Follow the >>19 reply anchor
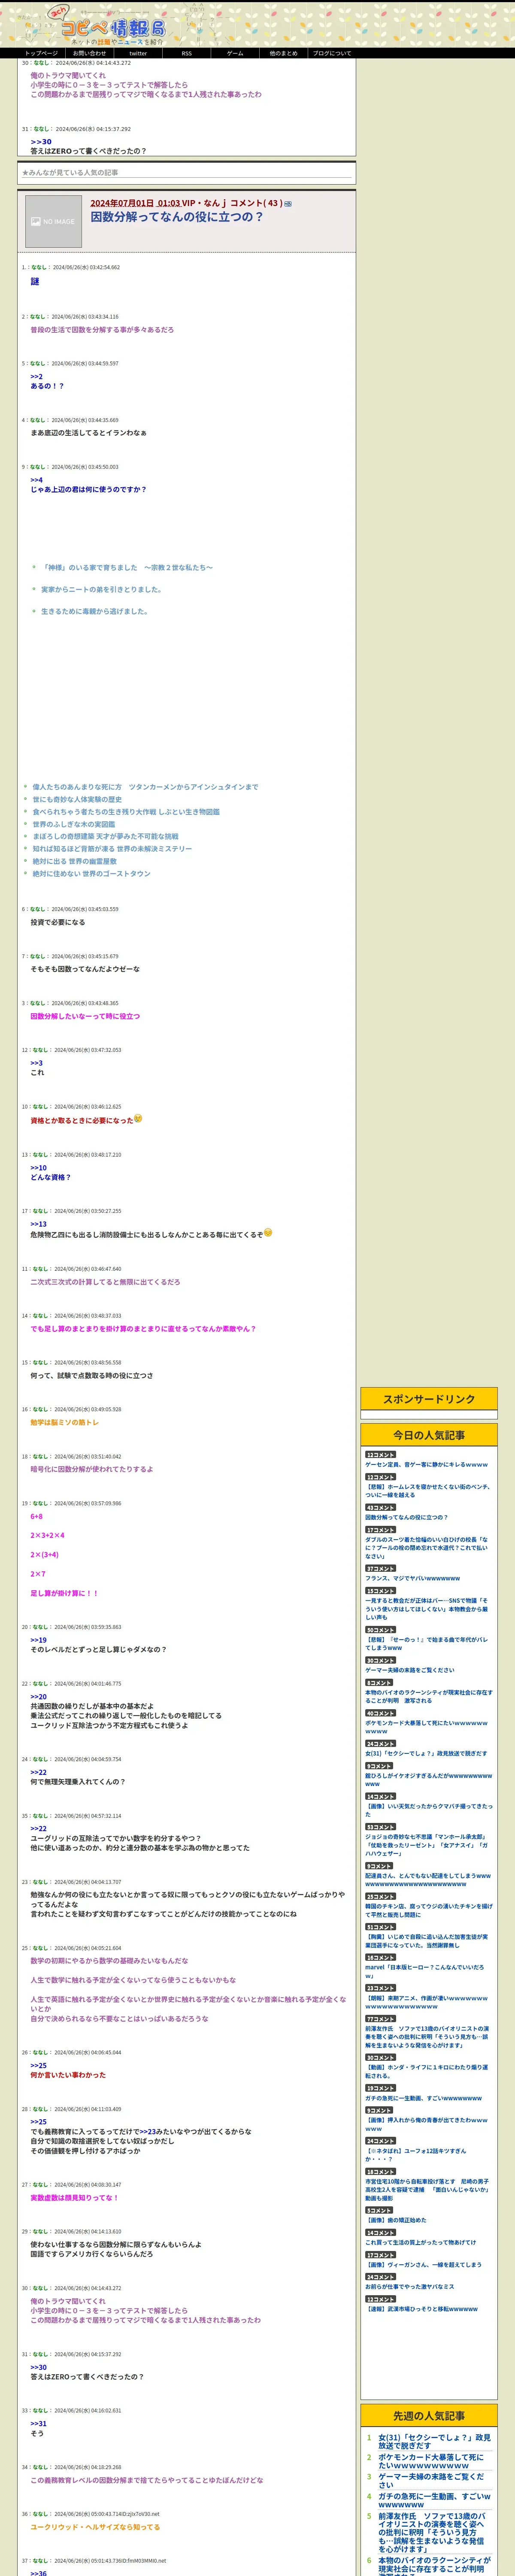515x2576 pixels. [x=38, y=1640]
